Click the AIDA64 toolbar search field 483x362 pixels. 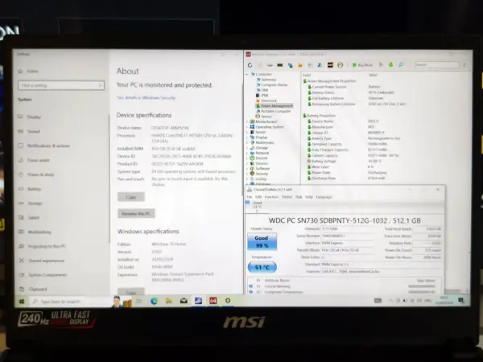click(436, 64)
